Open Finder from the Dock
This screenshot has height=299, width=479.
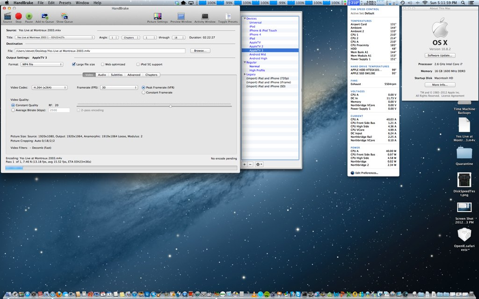(8, 294)
